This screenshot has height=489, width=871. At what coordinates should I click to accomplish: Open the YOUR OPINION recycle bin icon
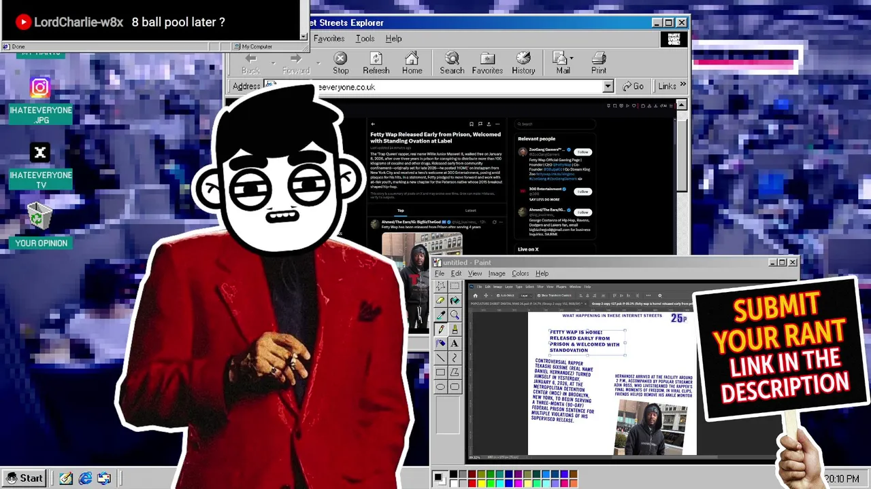click(40, 225)
